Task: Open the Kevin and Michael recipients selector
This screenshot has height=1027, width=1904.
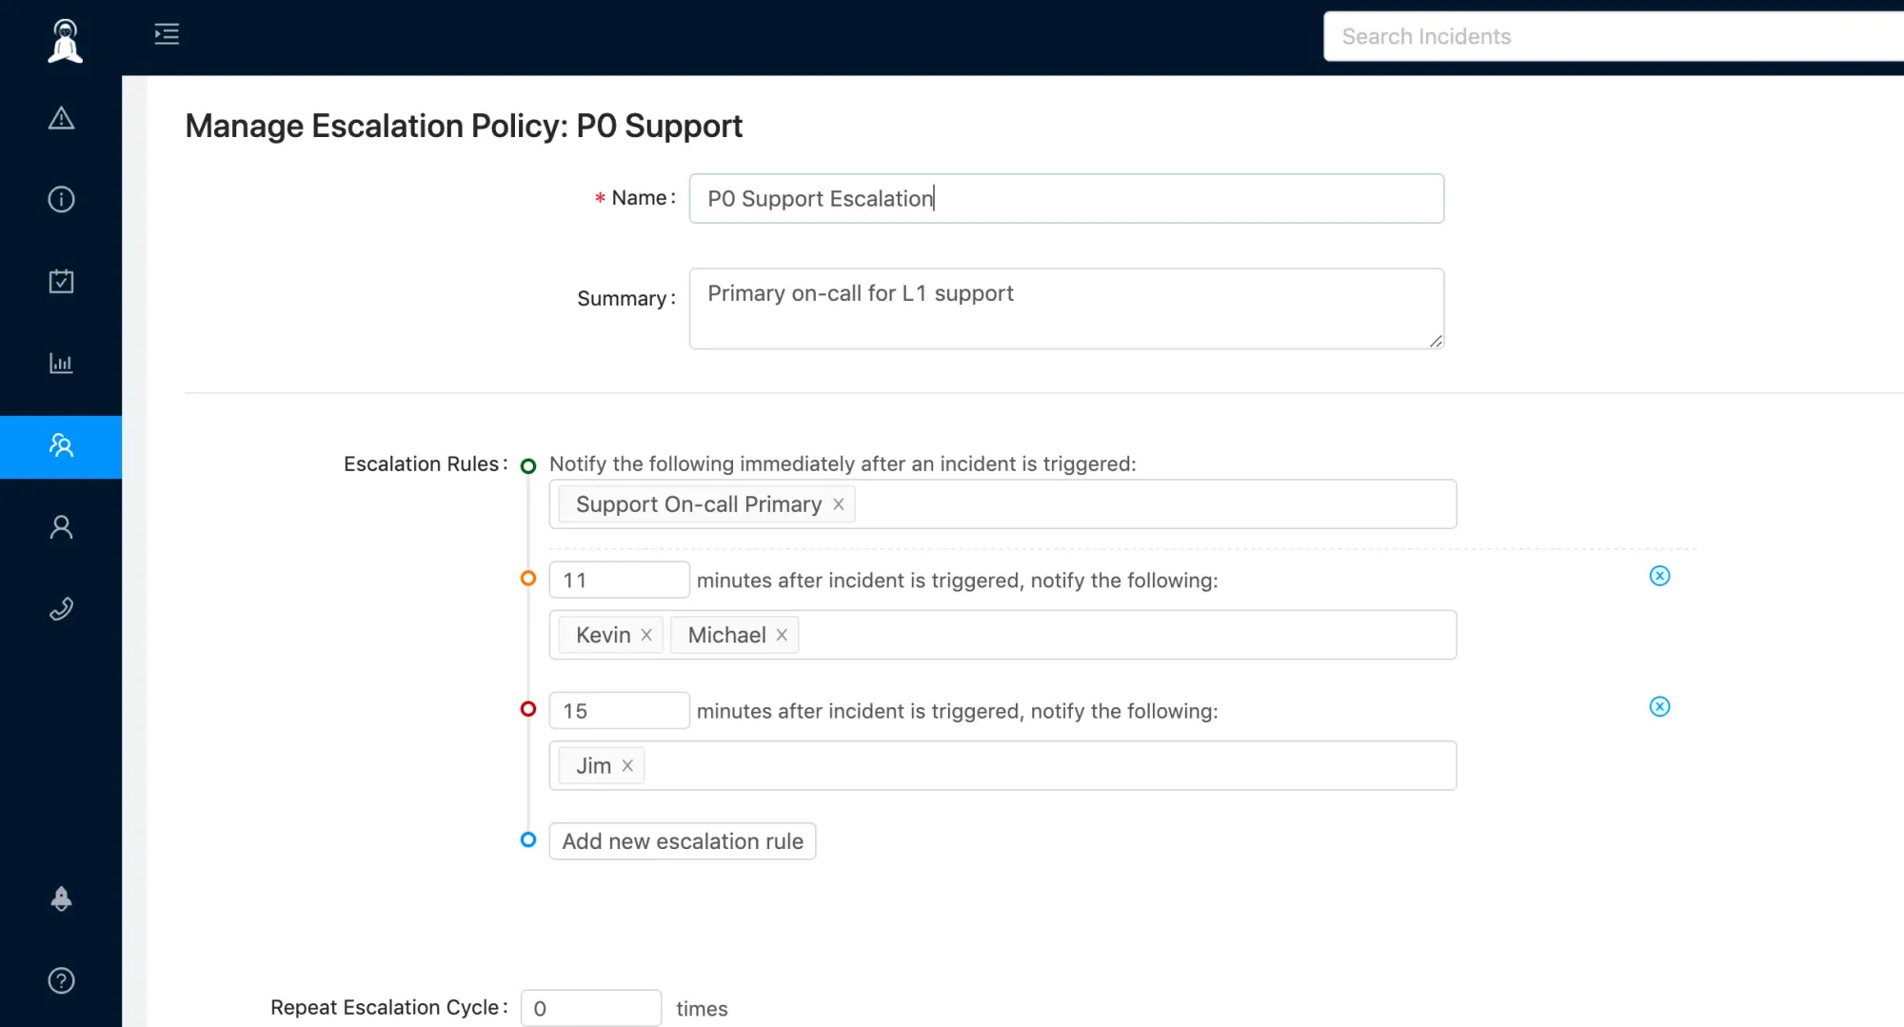Action: pyautogui.click(x=1002, y=635)
